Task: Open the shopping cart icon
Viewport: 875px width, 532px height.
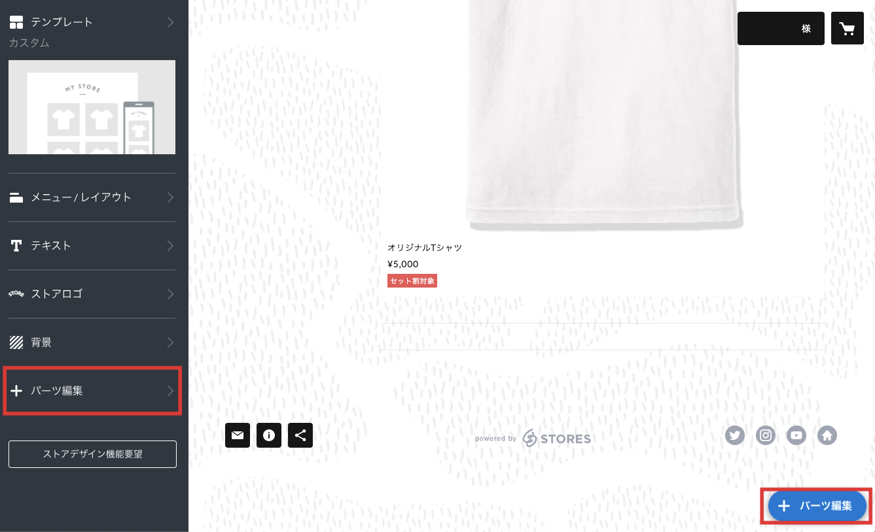Action: click(x=848, y=28)
